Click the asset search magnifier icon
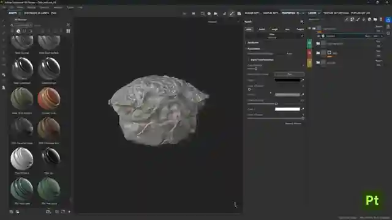 (12, 25)
